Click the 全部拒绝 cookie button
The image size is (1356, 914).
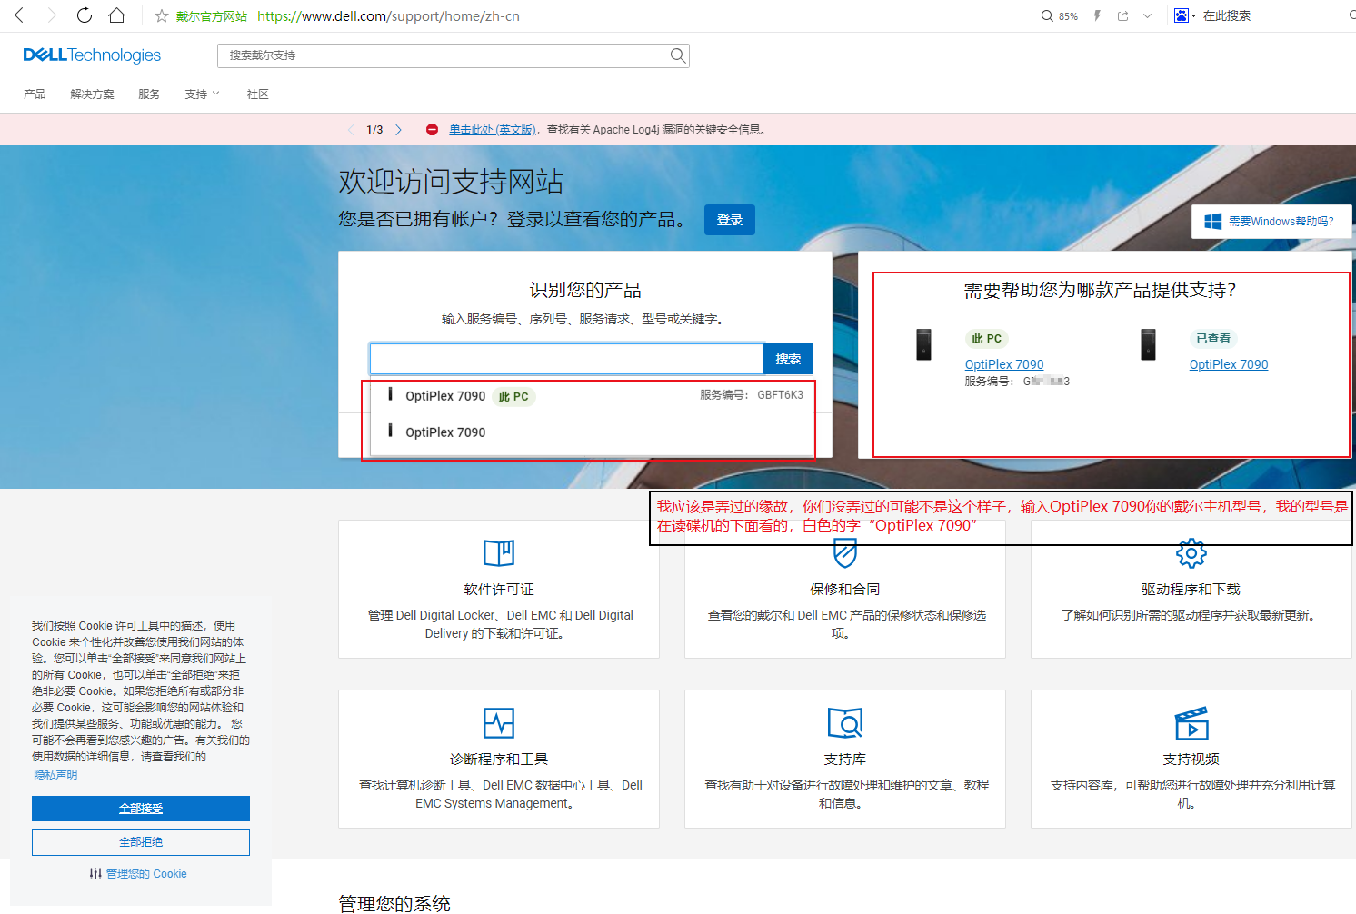pos(141,842)
